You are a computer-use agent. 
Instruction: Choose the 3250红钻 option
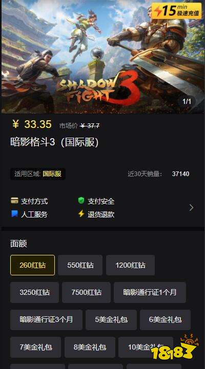[34, 292]
